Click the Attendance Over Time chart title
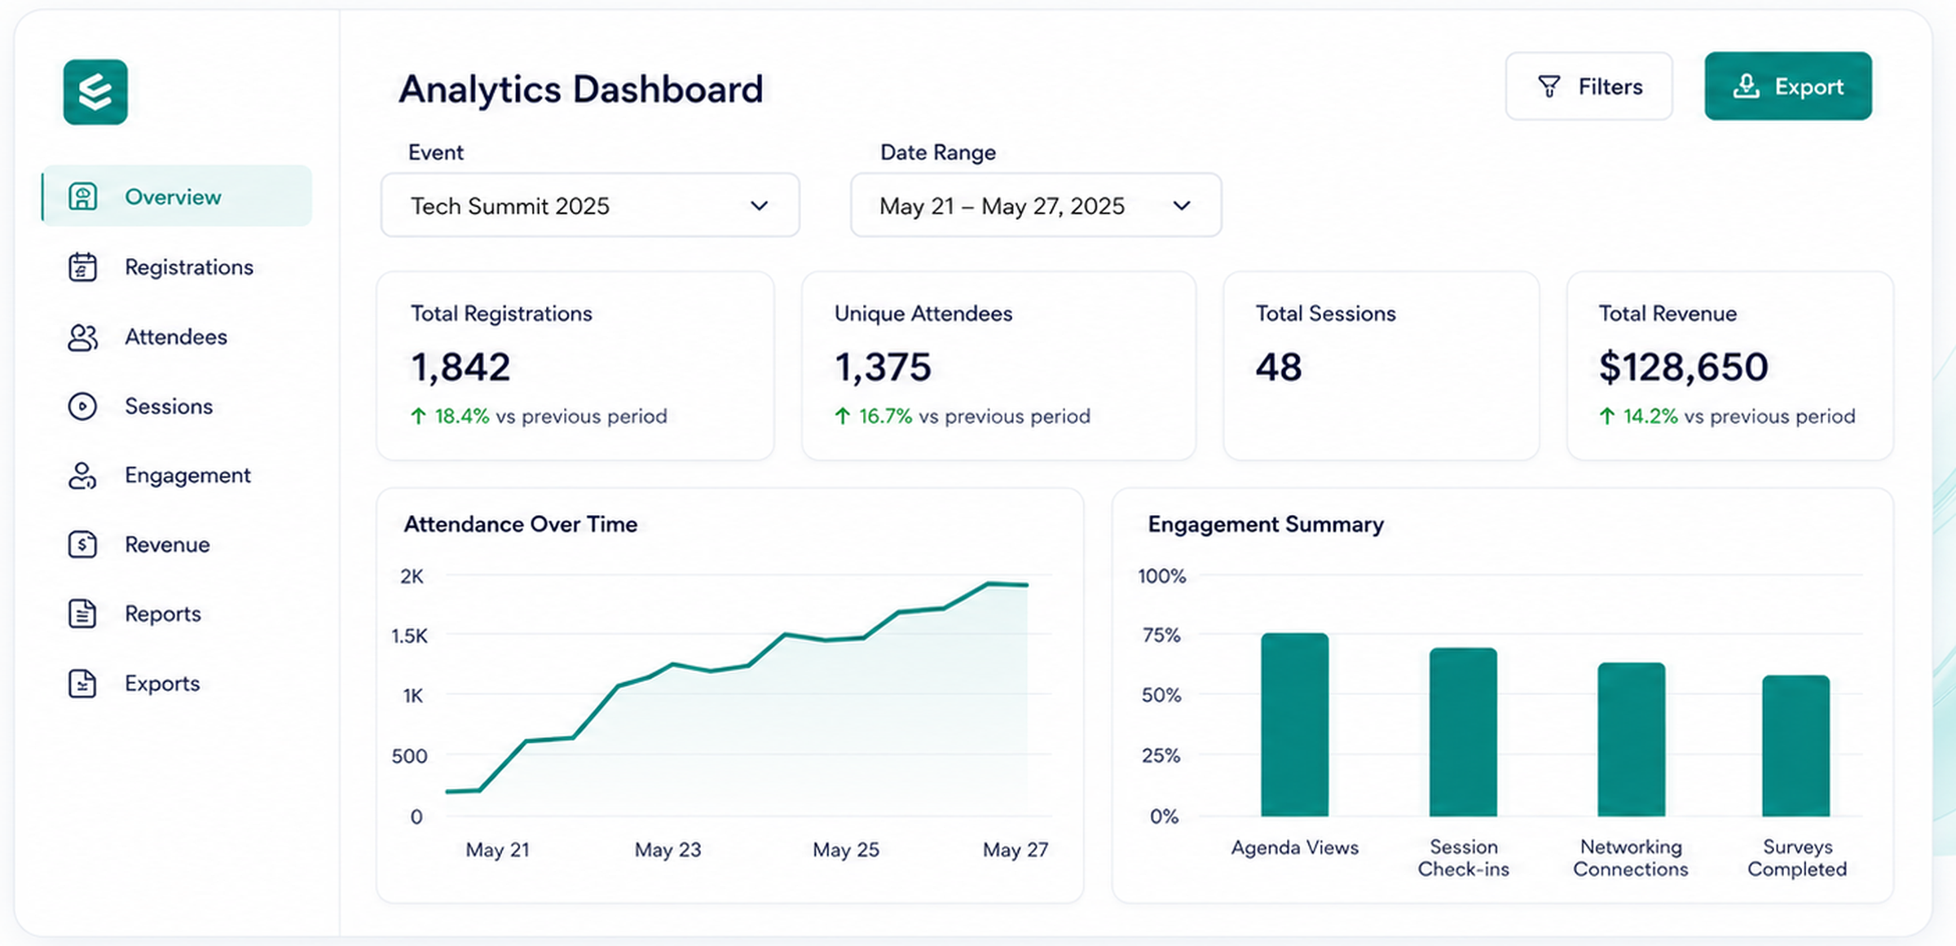The width and height of the screenshot is (1956, 946). tap(521, 525)
